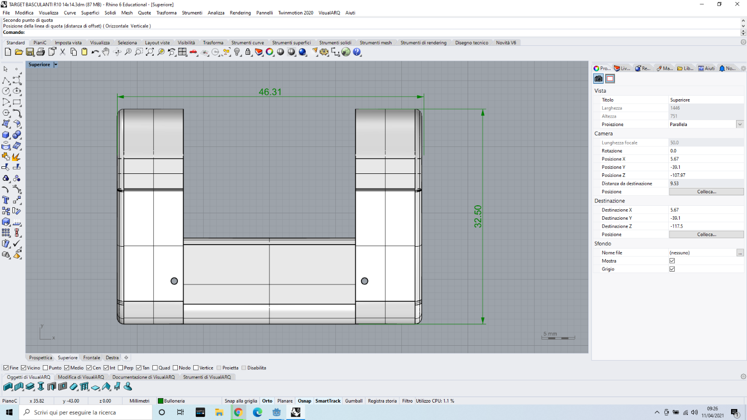Click the Print icon in Standard toolbar
This screenshot has width=747, height=420.
tap(41, 52)
